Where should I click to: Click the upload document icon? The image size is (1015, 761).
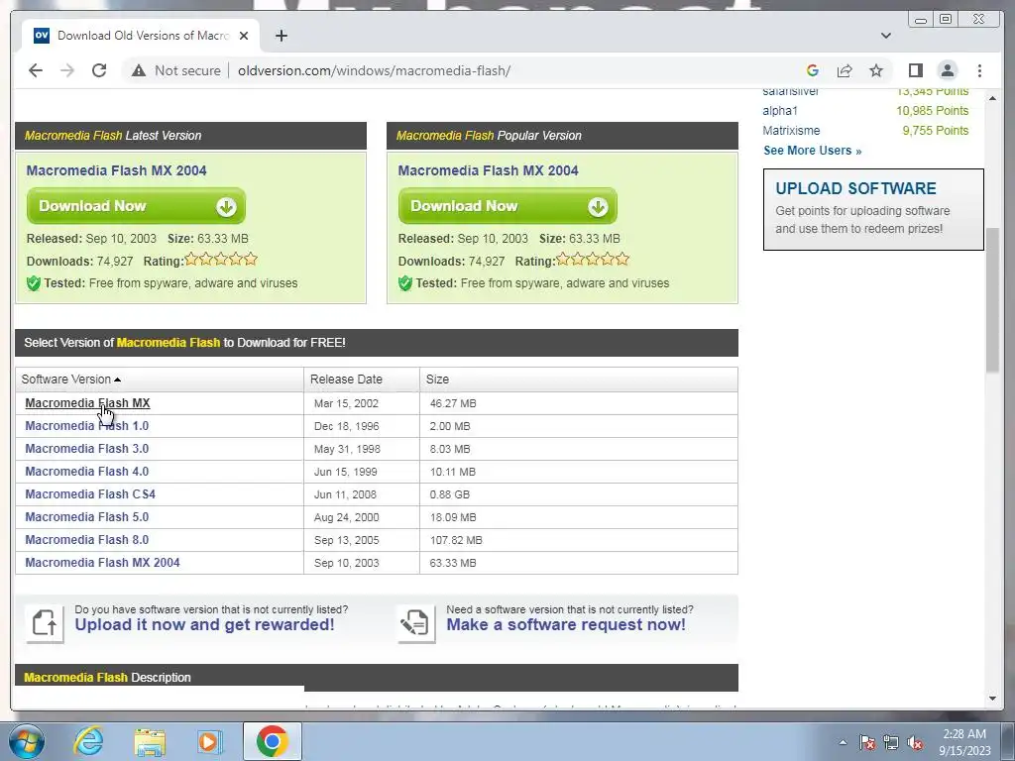[x=45, y=624]
